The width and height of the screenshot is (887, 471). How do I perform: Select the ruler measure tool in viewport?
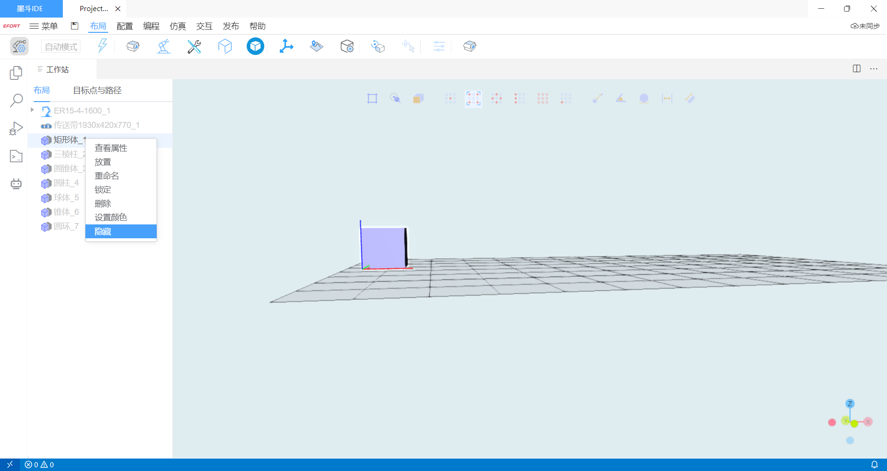pyautogui.click(x=690, y=98)
